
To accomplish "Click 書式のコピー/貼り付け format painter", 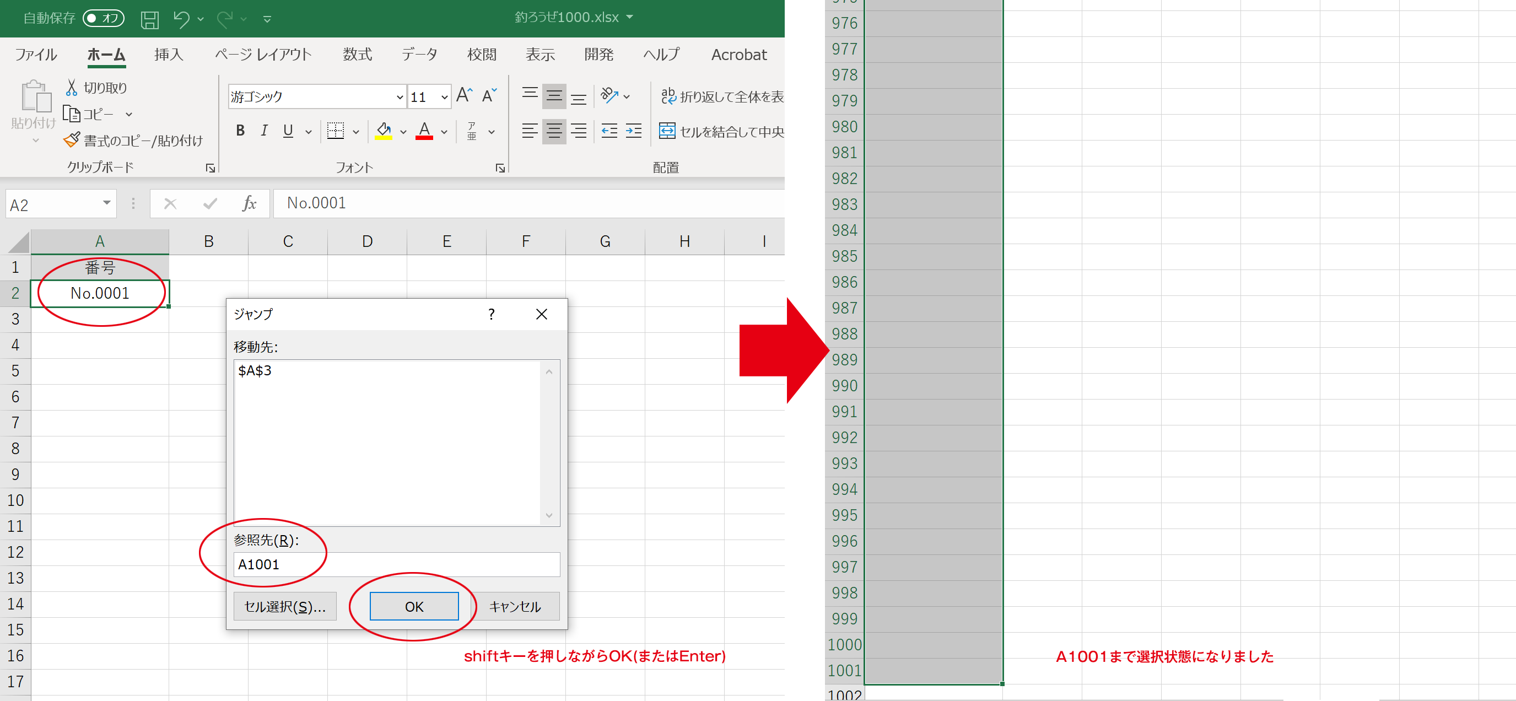I will pyautogui.click(x=133, y=141).
